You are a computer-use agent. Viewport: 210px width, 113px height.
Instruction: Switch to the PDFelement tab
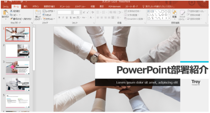click(x=115, y=7)
